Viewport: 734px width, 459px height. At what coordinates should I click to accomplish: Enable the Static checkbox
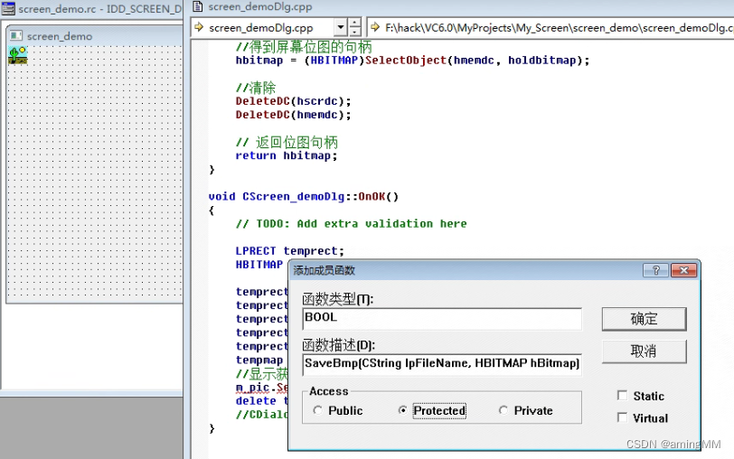[x=622, y=396]
